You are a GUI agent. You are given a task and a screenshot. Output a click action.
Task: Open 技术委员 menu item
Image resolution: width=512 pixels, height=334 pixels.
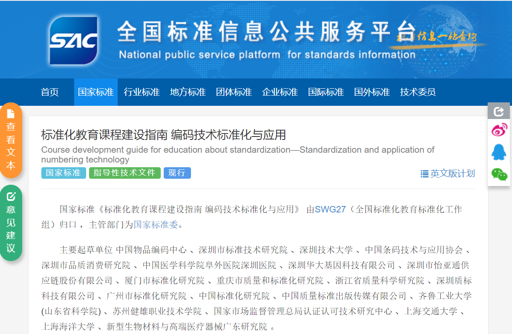pos(418,92)
